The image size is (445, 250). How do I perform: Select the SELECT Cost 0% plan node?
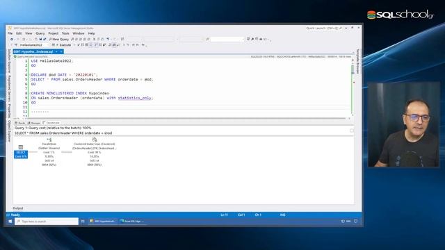coord(21,151)
